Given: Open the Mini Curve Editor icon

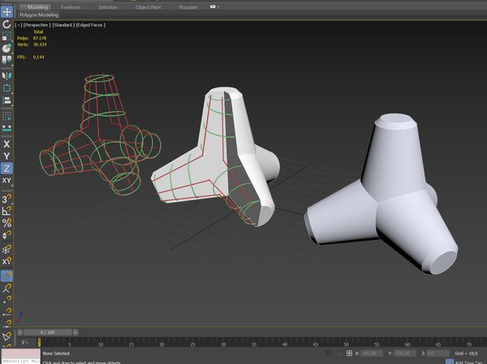Looking at the screenshot, I should coord(25,343).
